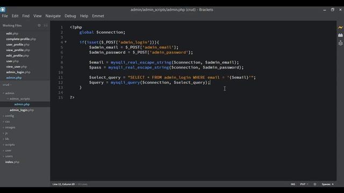Click the Brackets app icon in title bar
Viewport: 344px width, 193px height.
pyautogui.click(x=3, y=10)
